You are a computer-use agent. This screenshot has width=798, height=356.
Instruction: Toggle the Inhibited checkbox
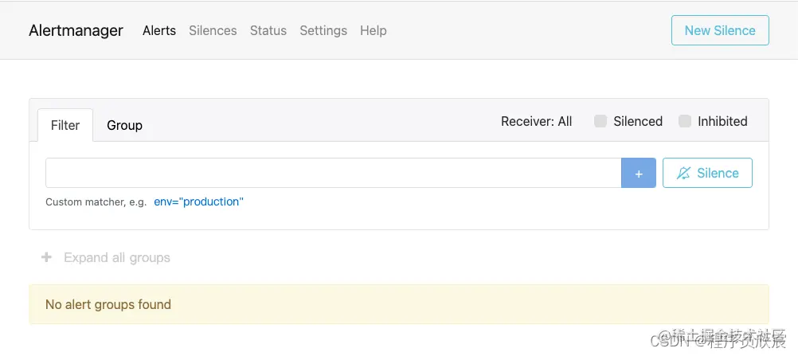pyautogui.click(x=685, y=121)
